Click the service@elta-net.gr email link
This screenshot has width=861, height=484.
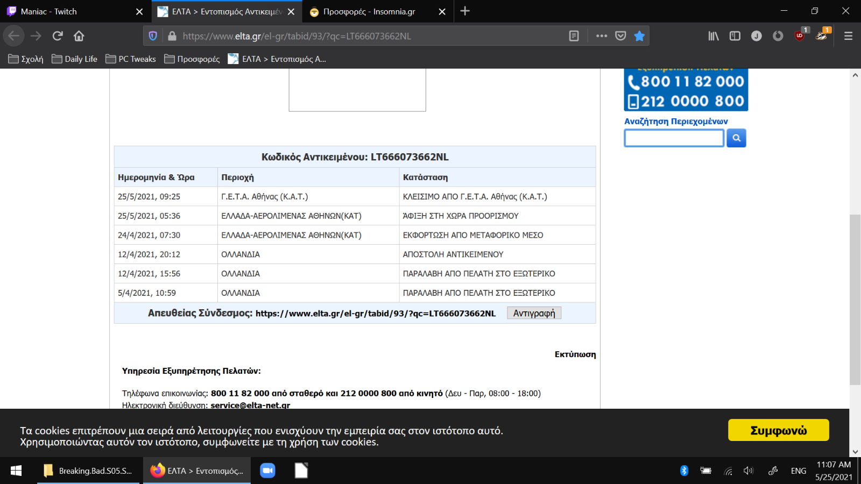tap(250, 405)
